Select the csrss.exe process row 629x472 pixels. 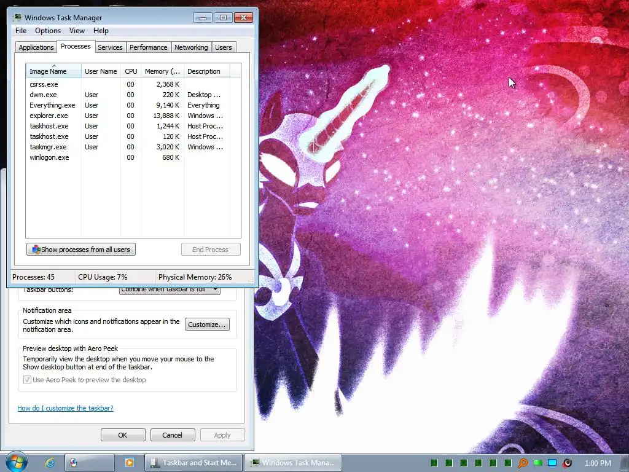pos(133,84)
